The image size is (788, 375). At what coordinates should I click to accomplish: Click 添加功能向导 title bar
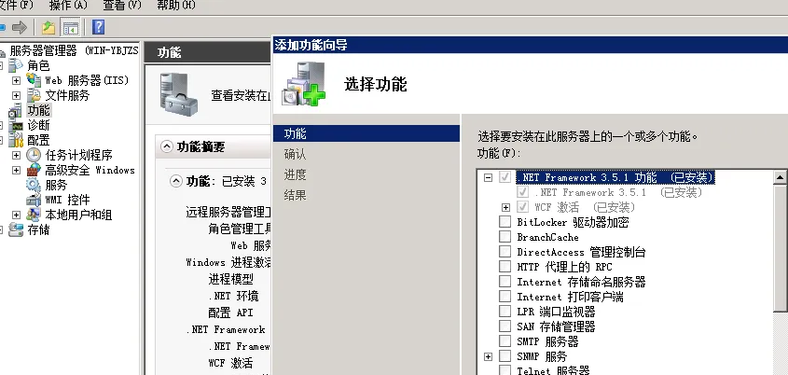(531, 45)
